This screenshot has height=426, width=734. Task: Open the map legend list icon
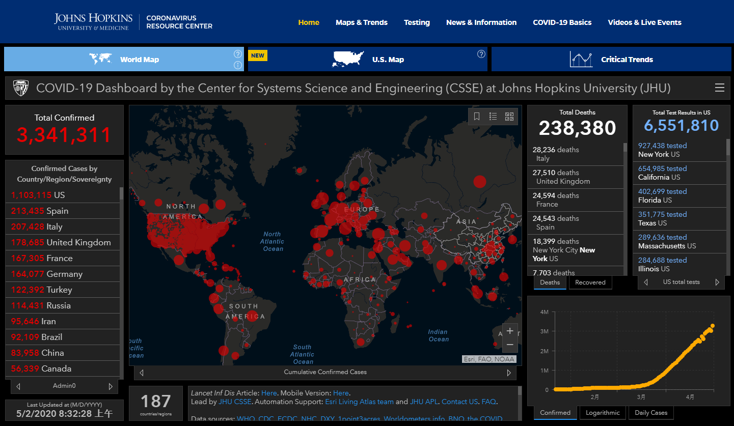(493, 117)
